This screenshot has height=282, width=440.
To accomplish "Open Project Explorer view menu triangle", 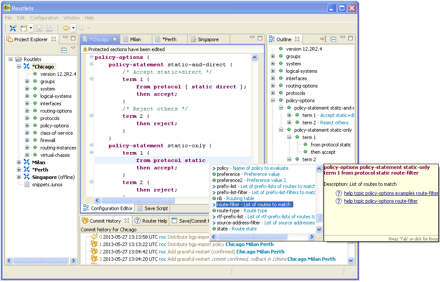I will coord(73,49).
